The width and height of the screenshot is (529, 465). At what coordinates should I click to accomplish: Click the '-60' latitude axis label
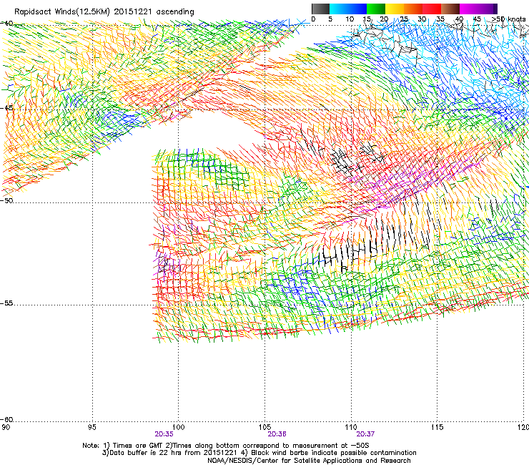pyautogui.click(x=6, y=420)
